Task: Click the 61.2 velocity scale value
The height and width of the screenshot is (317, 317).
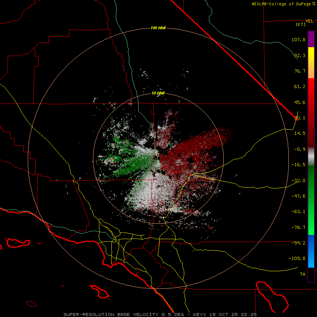Action: click(300, 87)
